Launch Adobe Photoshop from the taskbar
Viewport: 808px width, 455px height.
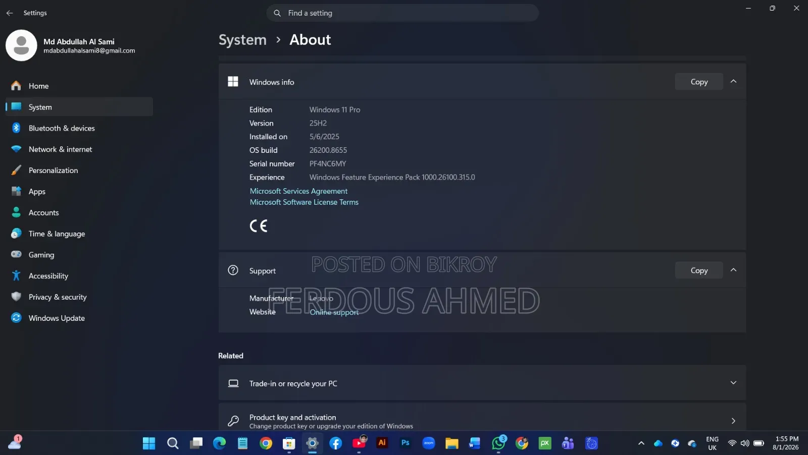406,443
